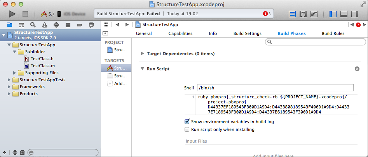Viewport: 368px width, 157px height.
Task: Enable Run script only when installing
Action: (187, 129)
